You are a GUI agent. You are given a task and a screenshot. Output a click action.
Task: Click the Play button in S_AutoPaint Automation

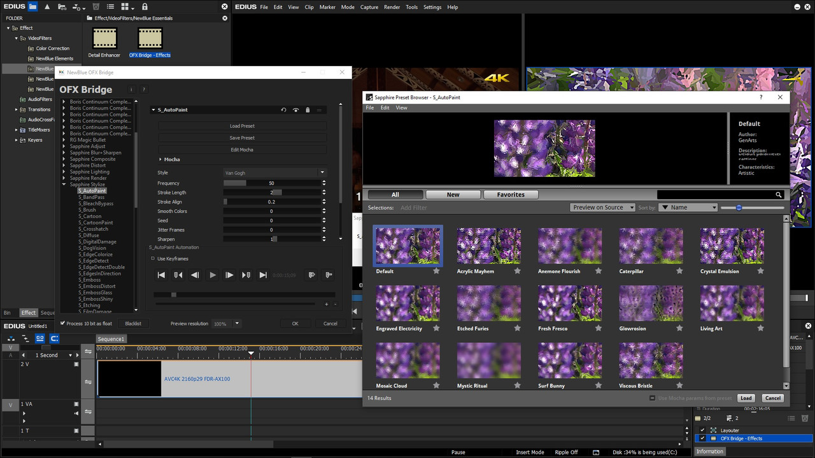pos(213,275)
